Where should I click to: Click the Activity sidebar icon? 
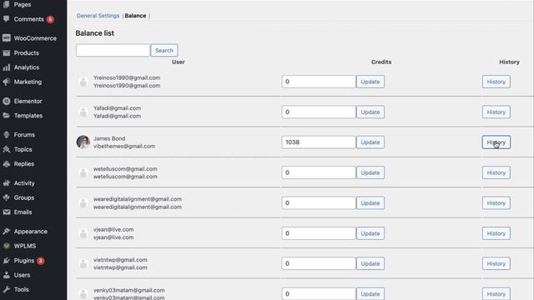tap(7, 183)
